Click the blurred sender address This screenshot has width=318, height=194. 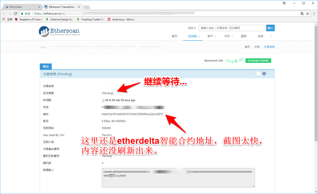click(x=133, y=107)
